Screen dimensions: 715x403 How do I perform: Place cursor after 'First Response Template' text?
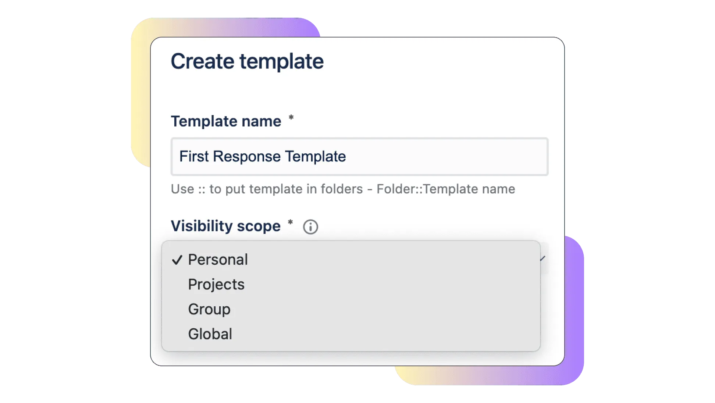pos(347,157)
